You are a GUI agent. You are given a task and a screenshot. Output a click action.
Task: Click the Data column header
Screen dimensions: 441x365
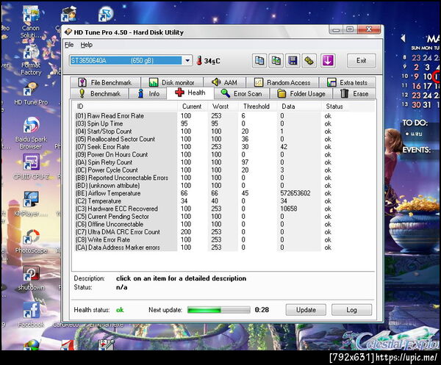tap(299, 106)
